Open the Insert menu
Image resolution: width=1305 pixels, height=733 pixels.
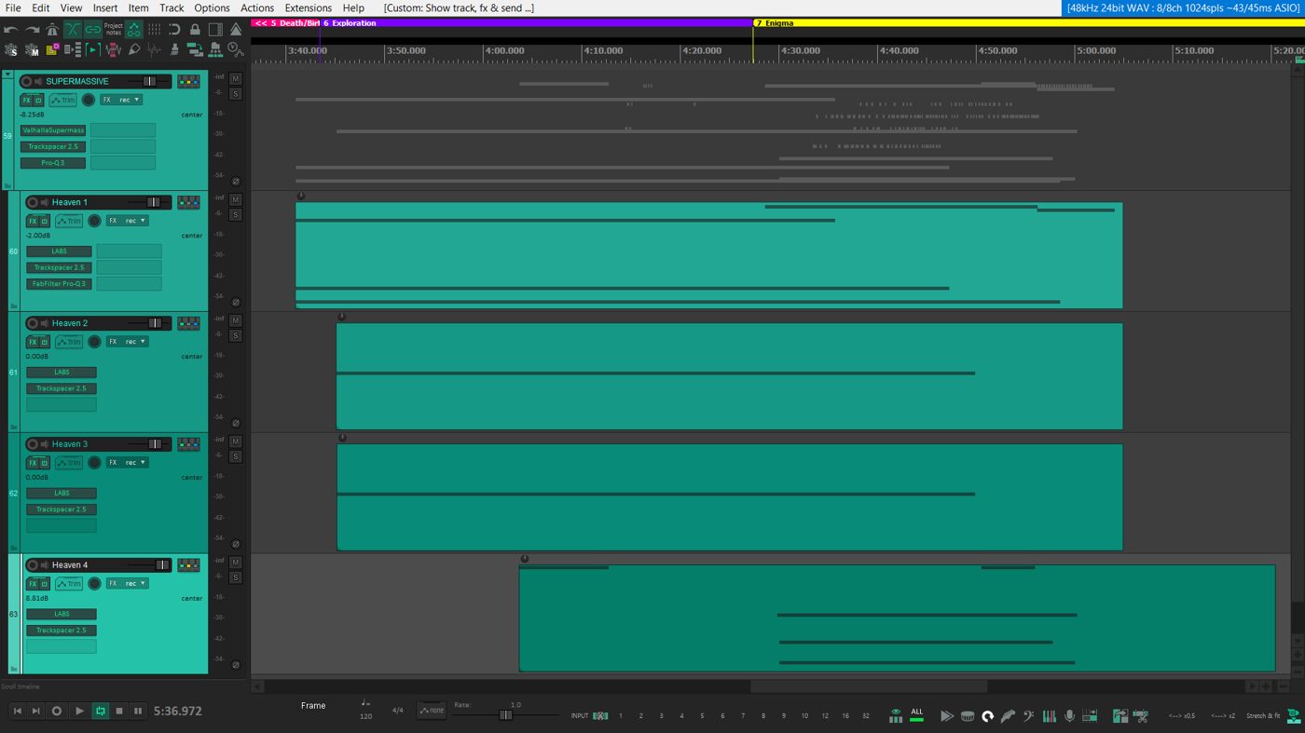point(105,7)
